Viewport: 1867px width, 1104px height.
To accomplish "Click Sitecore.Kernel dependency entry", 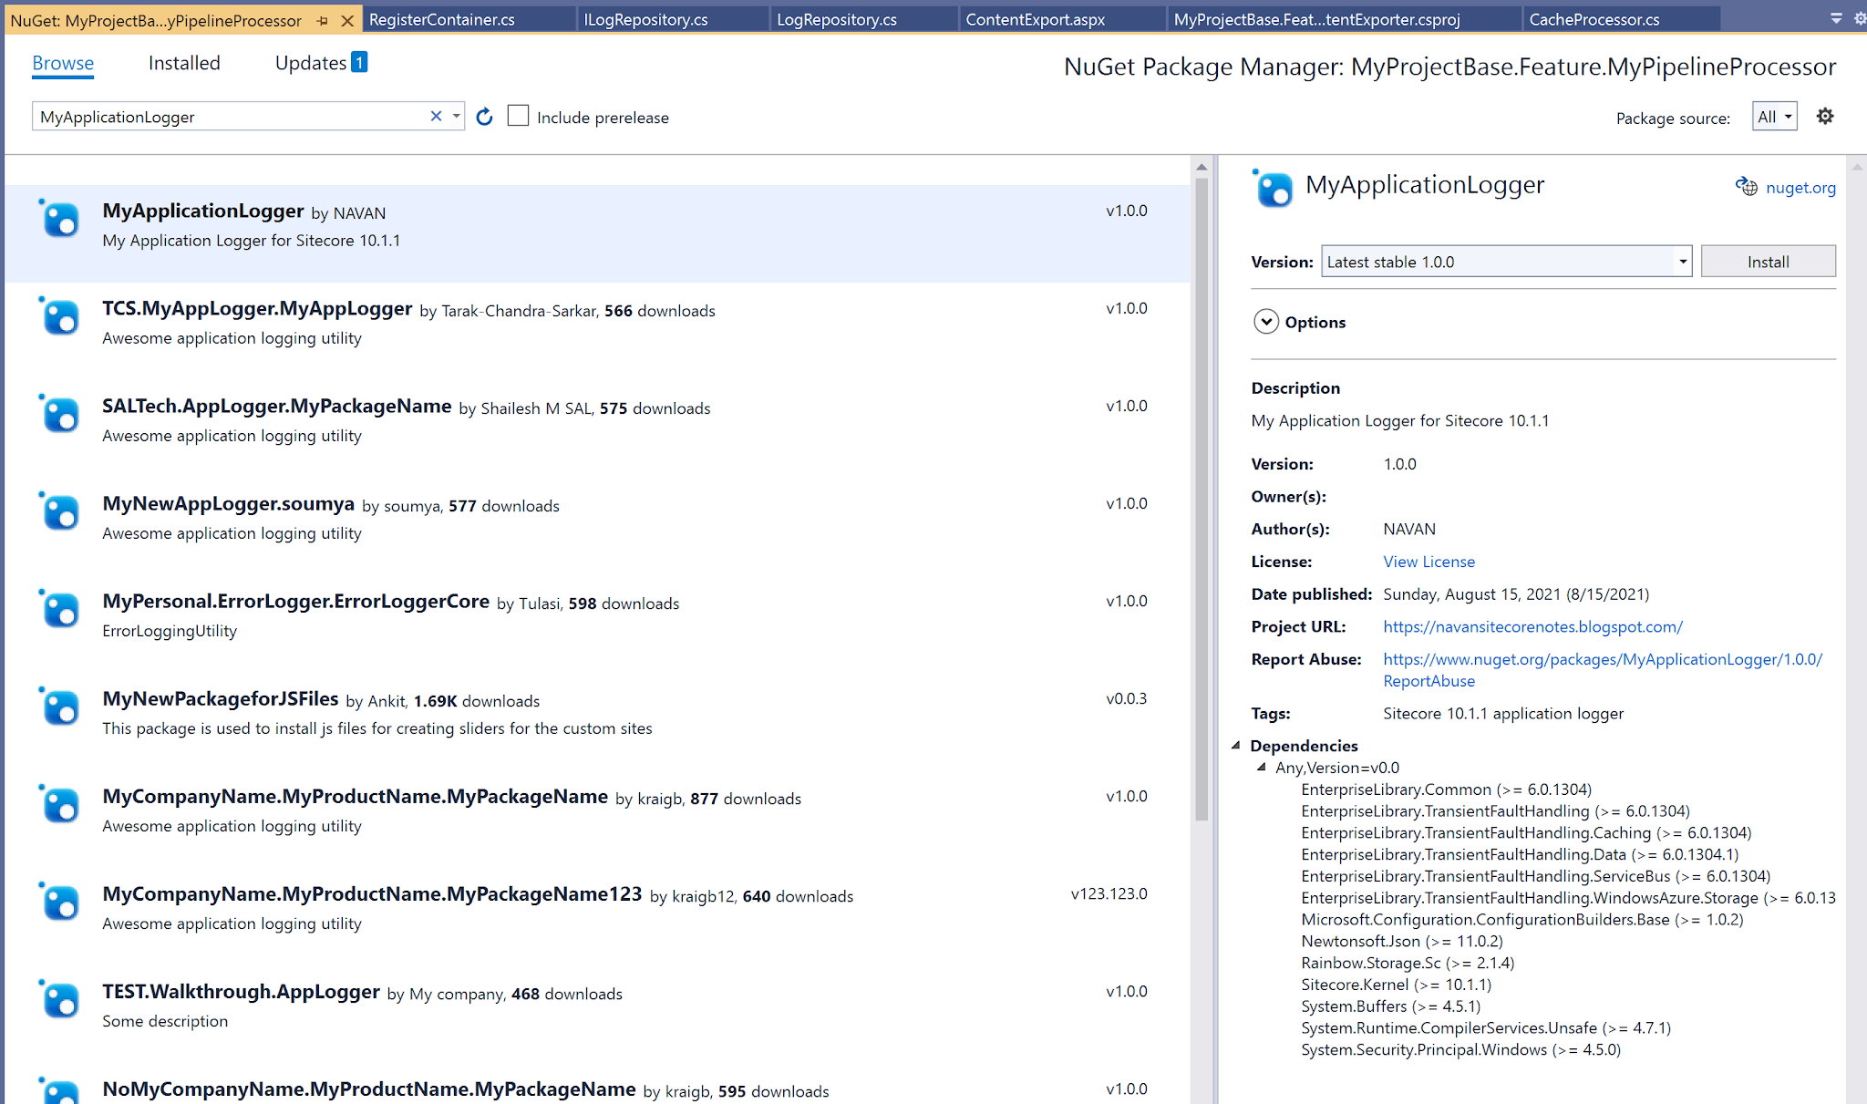I will [x=1396, y=985].
